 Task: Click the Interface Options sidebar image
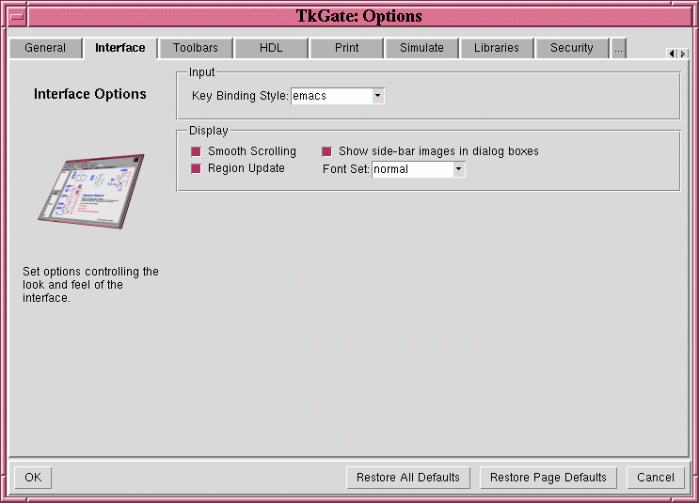pos(90,192)
